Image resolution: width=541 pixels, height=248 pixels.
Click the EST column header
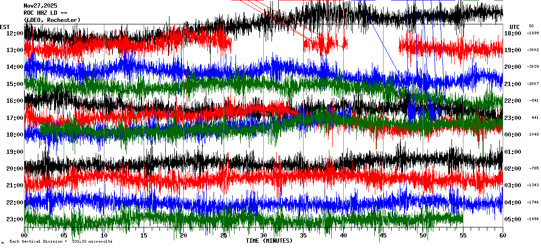[5, 27]
